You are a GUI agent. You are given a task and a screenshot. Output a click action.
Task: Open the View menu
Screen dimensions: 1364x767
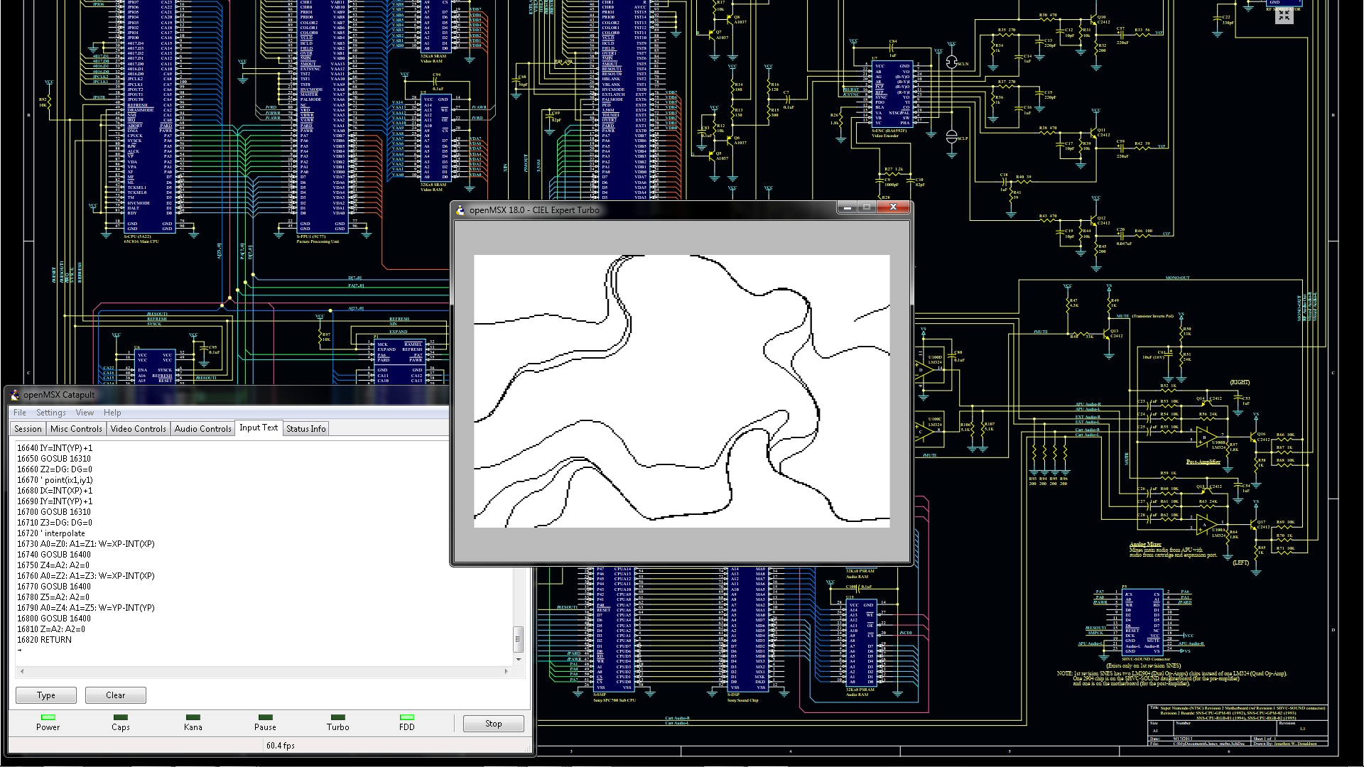click(x=85, y=413)
